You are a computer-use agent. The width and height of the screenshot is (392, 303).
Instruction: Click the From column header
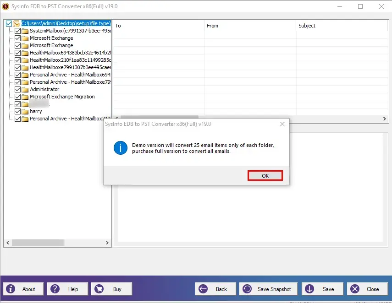click(x=250, y=26)
